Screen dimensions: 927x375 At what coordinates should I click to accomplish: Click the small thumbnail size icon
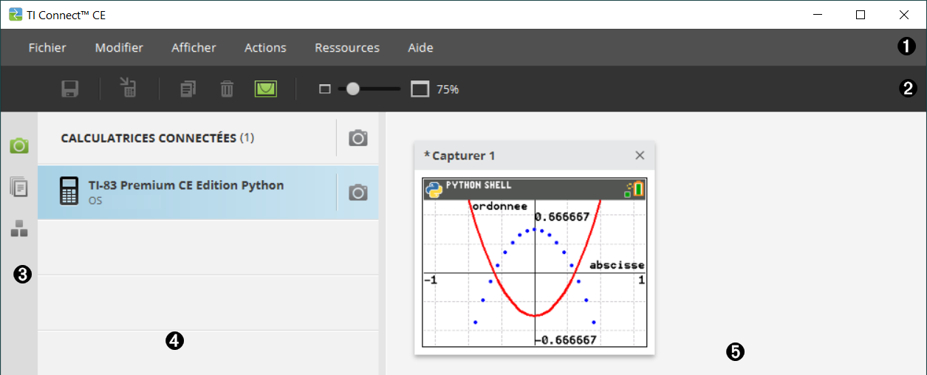324,89
